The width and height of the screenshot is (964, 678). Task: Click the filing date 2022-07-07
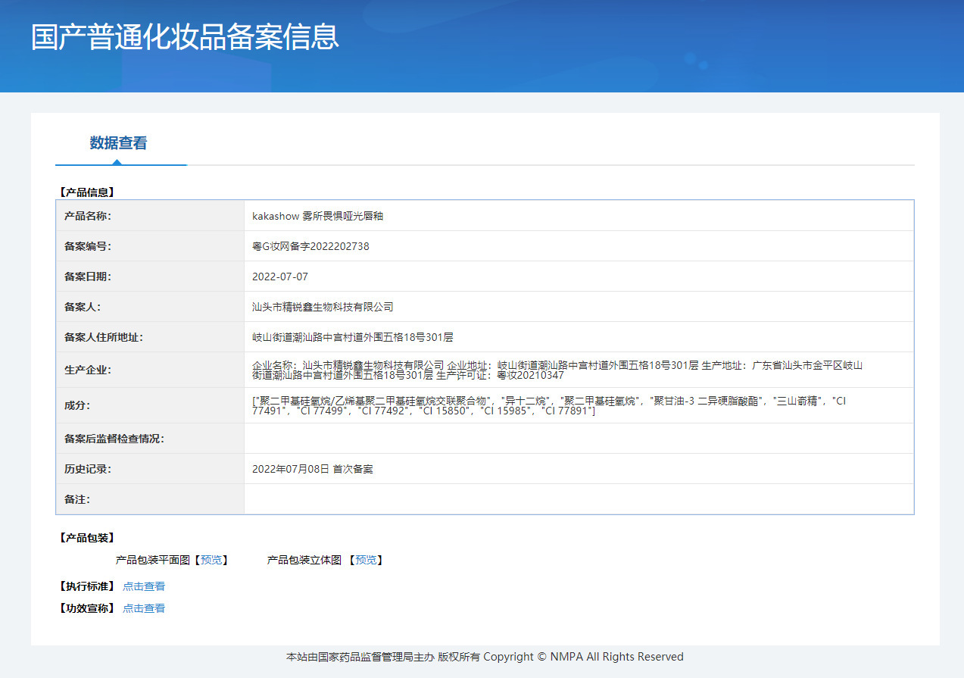(x=280, y=277)
